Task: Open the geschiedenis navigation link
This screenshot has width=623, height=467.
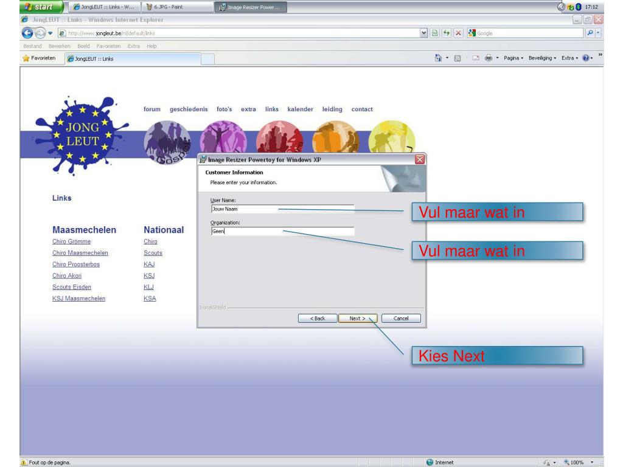Action: [x=189, y=109]
